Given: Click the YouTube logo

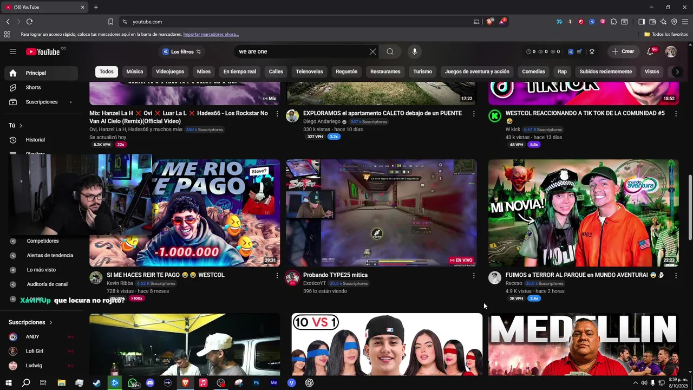Looking at the screenshot, I should [43, 51].
